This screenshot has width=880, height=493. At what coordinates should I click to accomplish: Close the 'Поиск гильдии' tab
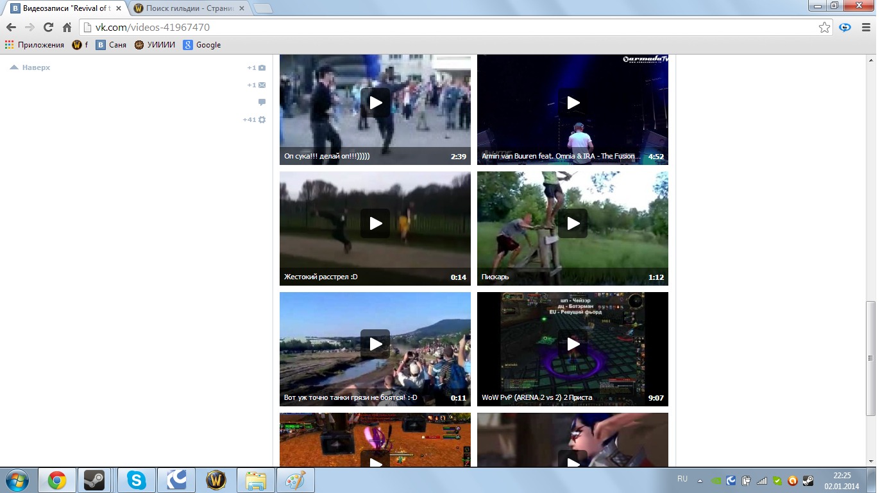pos(241,8)
